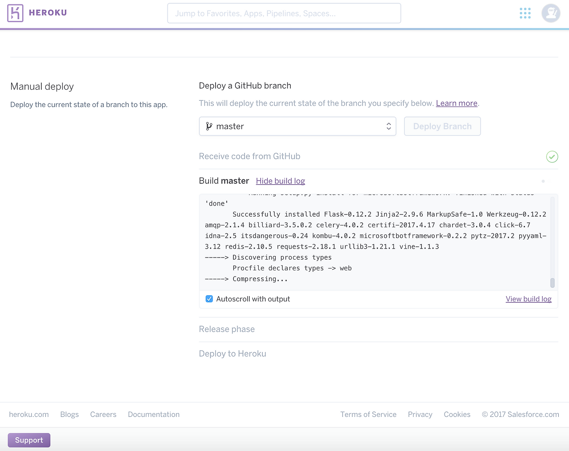Open the app switcher grid icon
The image size is (569, 451).
coord(525,13)
